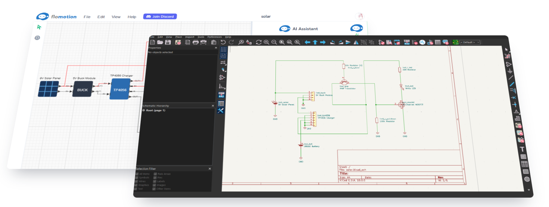549x207 pixels.
Task: Click TP4056 block in flomotion canvas
Action: pos(120,90)
